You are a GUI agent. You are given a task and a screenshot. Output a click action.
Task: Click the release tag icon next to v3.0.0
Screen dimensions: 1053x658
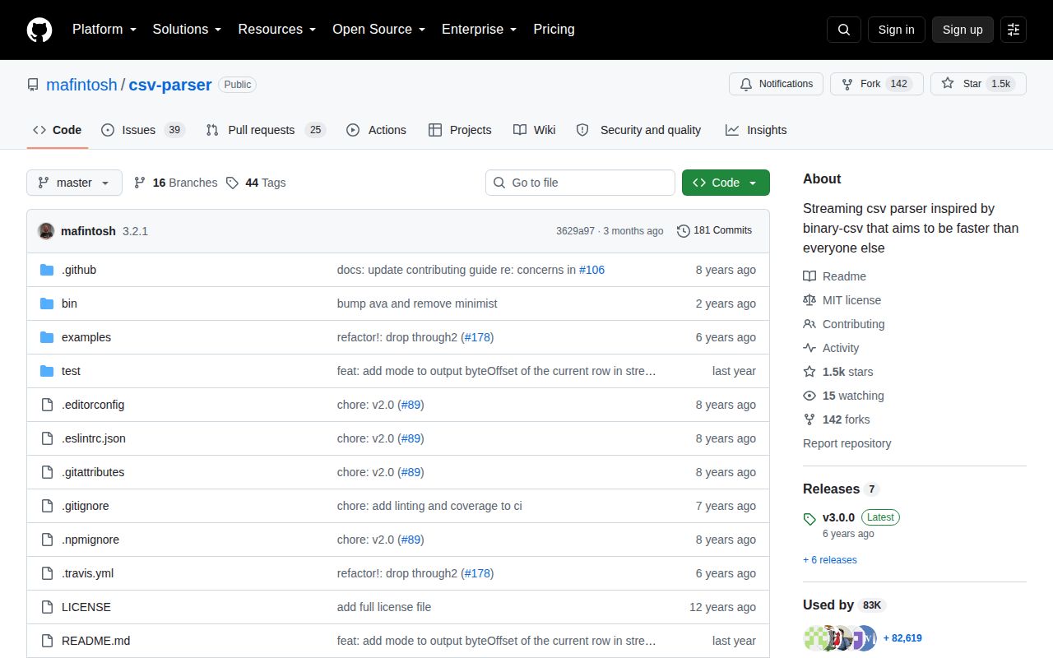809,518
